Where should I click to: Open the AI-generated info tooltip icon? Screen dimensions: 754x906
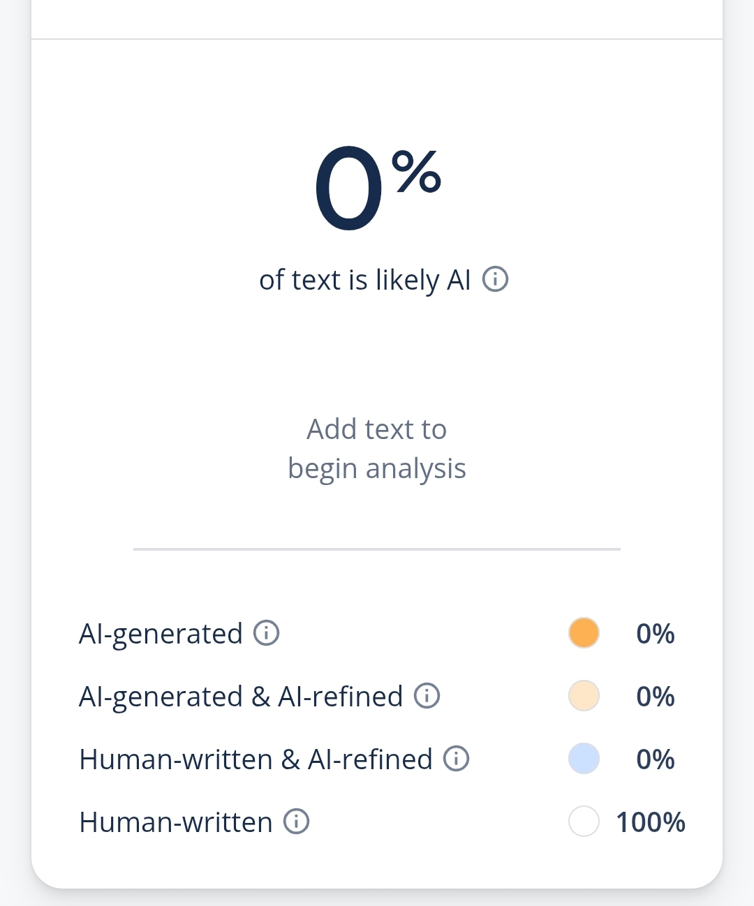(x=266, y=633)
